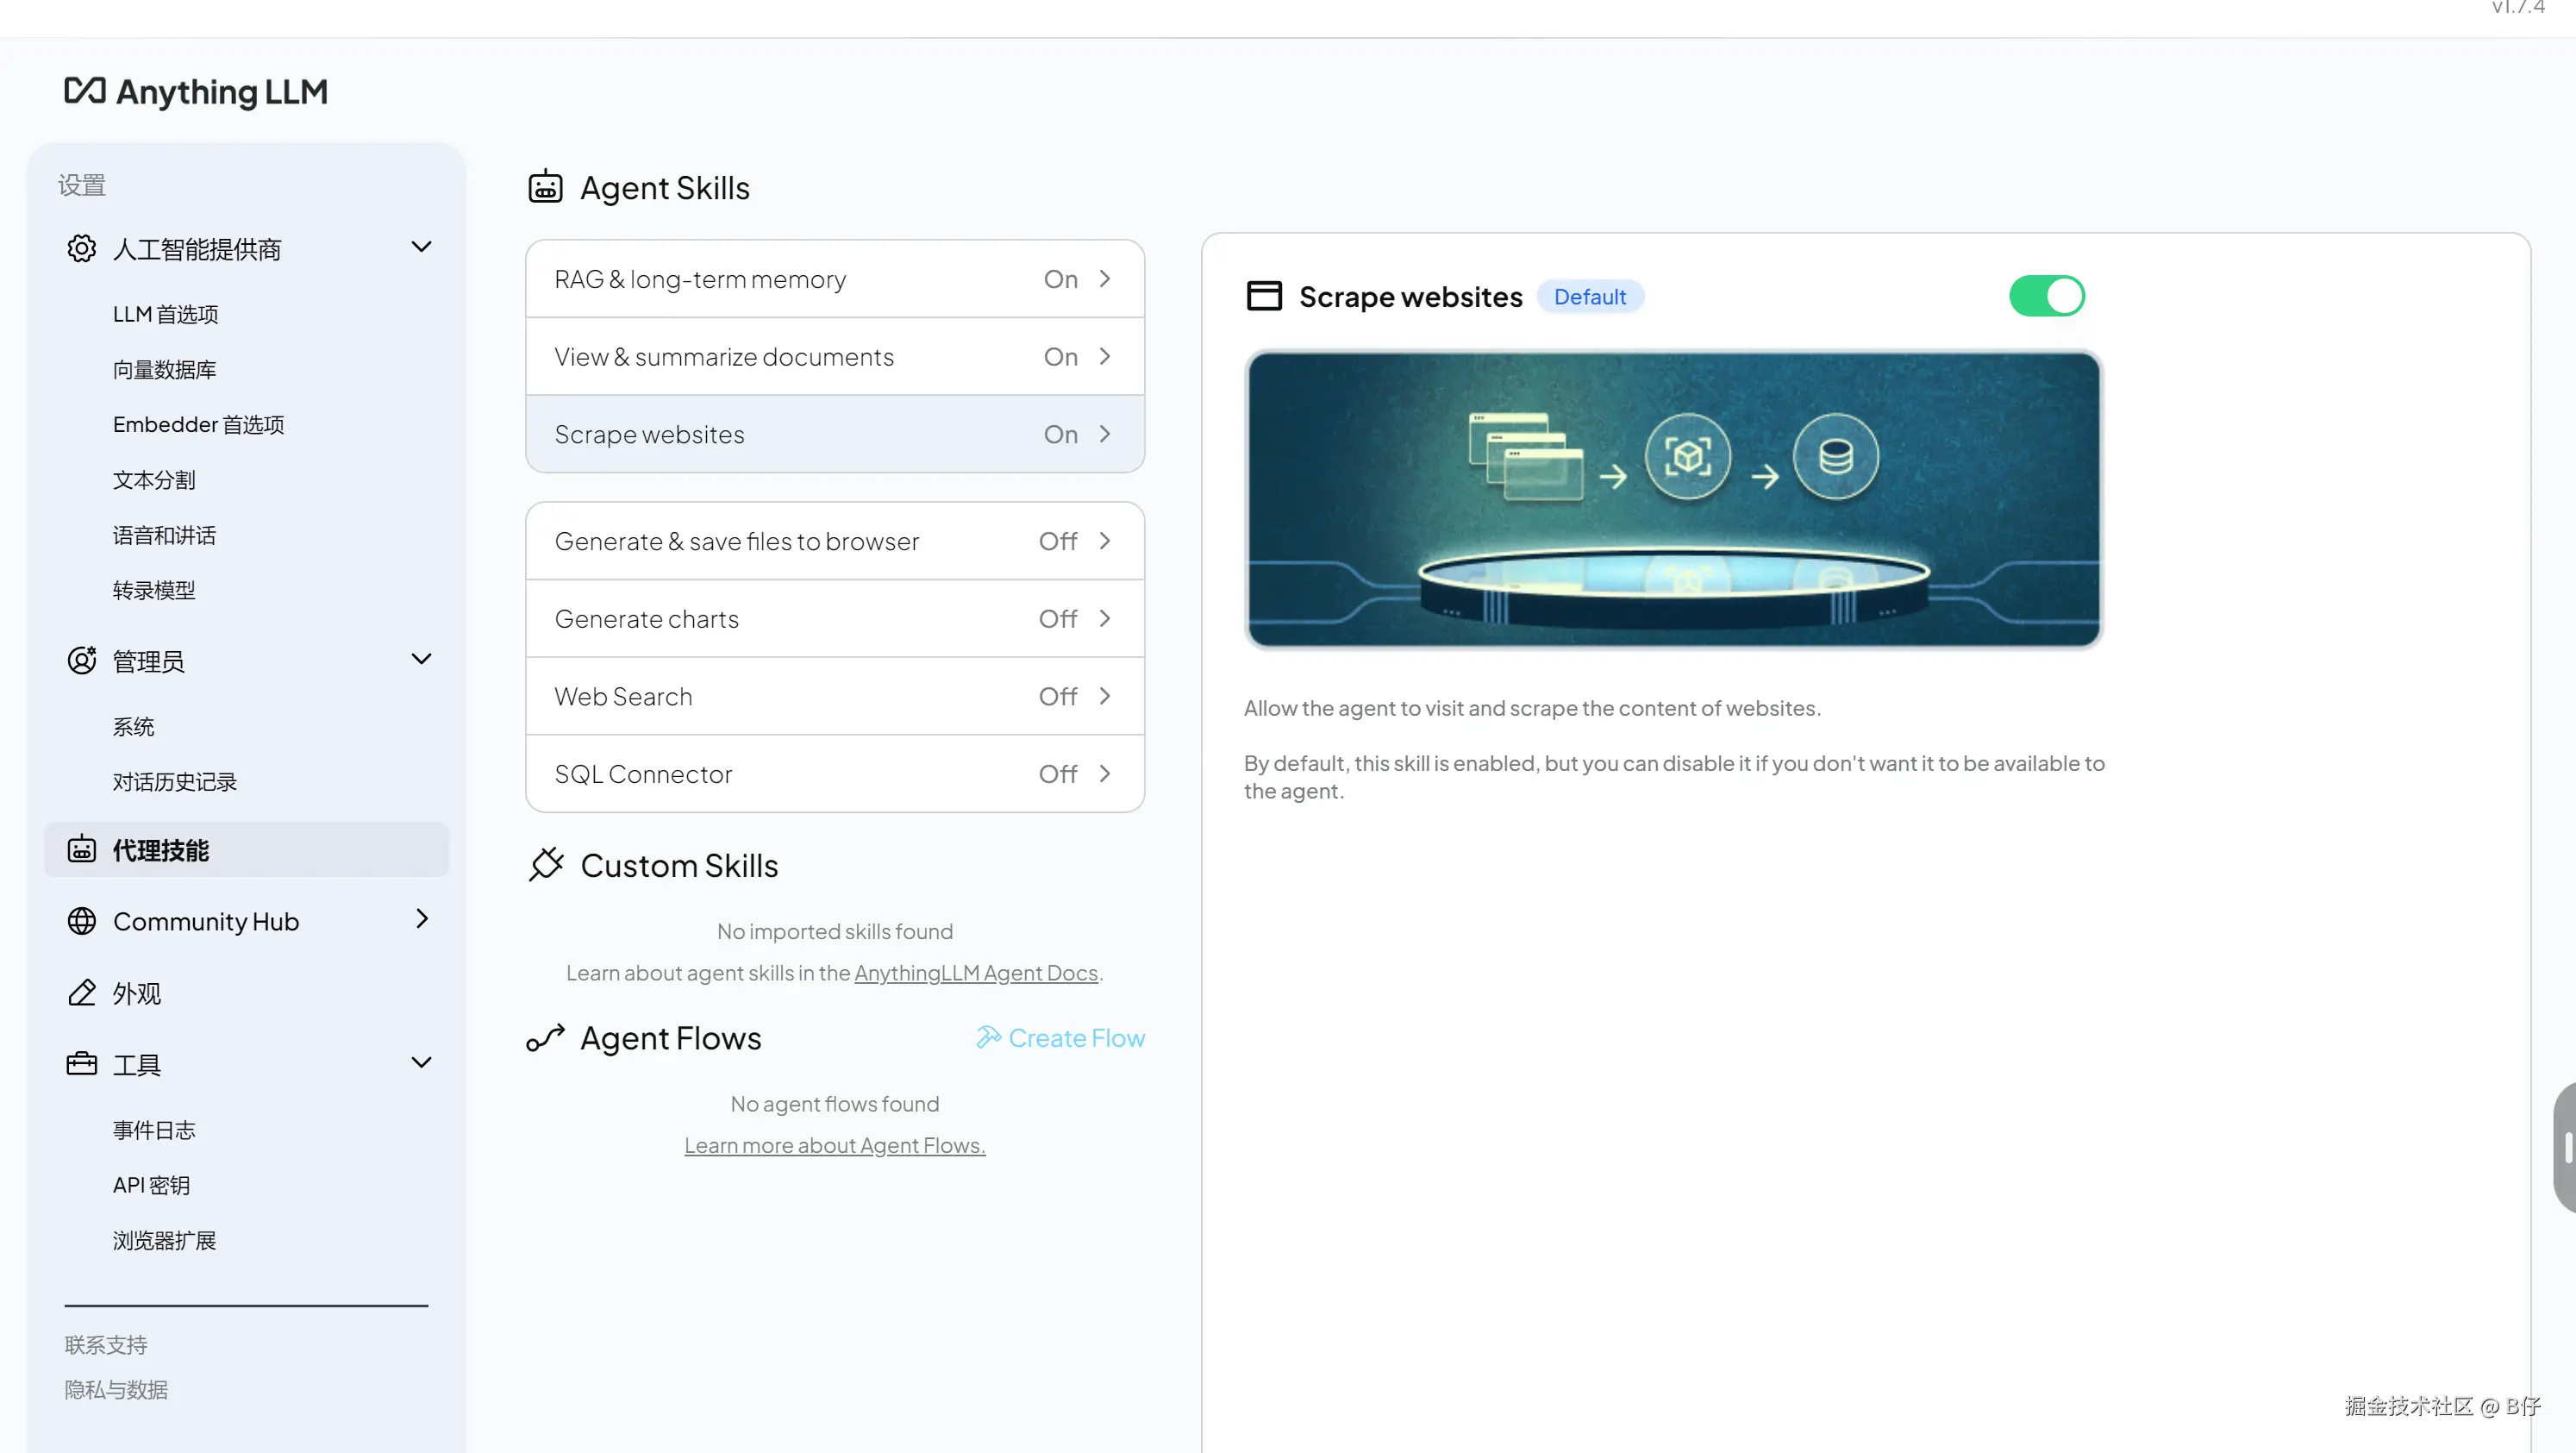This screenshot has width=2576, height=1453.
Task: Click the admin user icon in sidebar
Action: coord(81,660)
